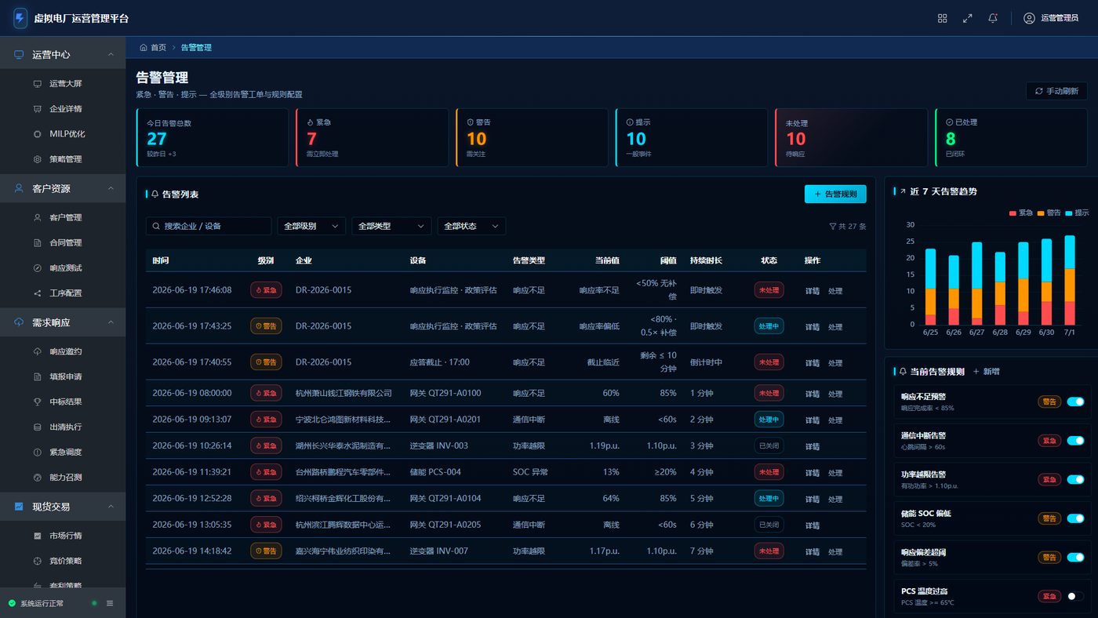This screenshot has width=1098, height=618.
Task: Click the 搜索企业 / 设备 search field
Action: coord(209,226)
